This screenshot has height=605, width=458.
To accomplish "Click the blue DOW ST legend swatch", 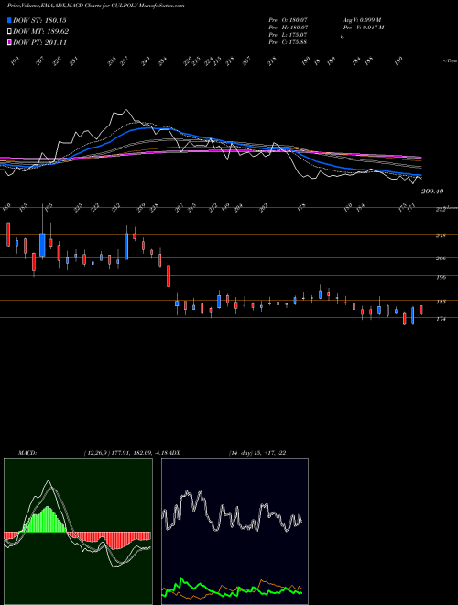I will pyautogui.click(x=9, y=20).
